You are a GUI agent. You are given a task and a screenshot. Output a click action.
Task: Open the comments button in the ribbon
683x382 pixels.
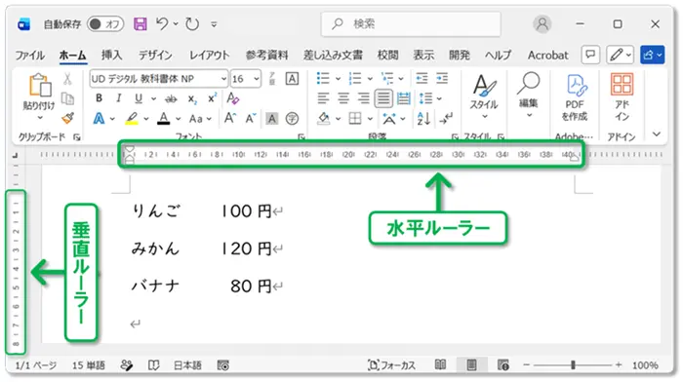coord(590,55)
